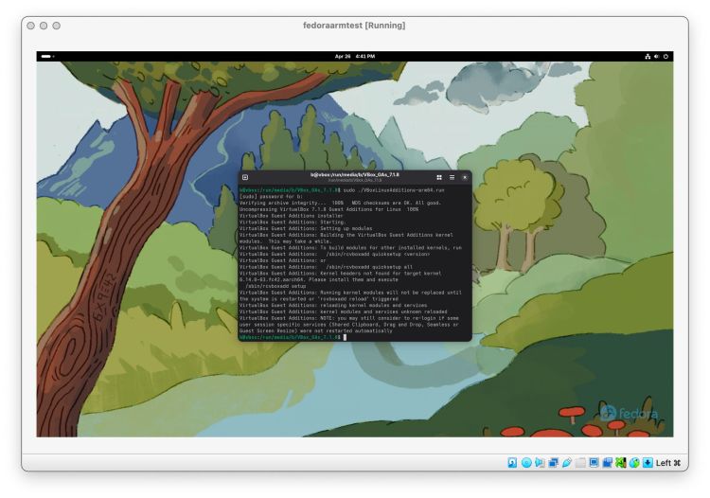Click the green zoom button of VM window

[x=56, y=26]
